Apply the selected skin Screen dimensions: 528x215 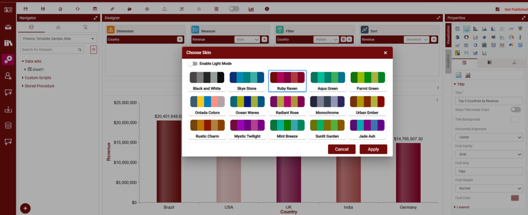(x=373, y=149)
